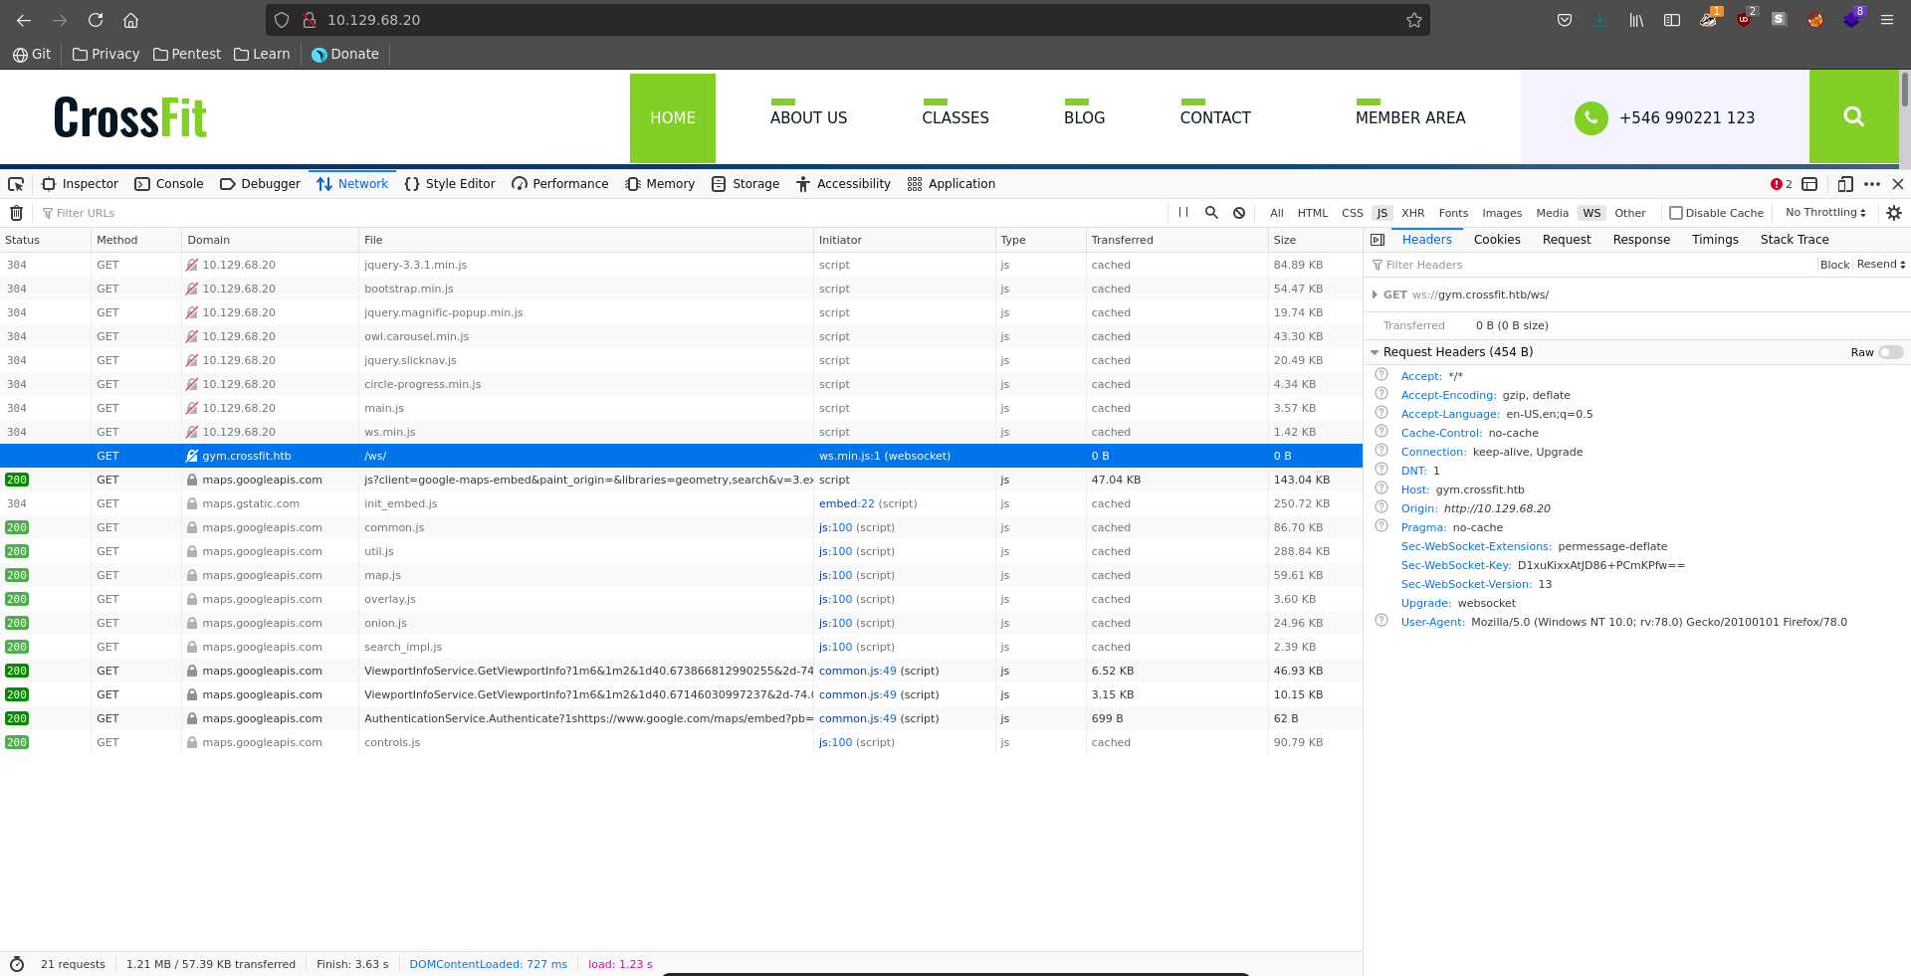Pause network recording

click(1183, 213)
